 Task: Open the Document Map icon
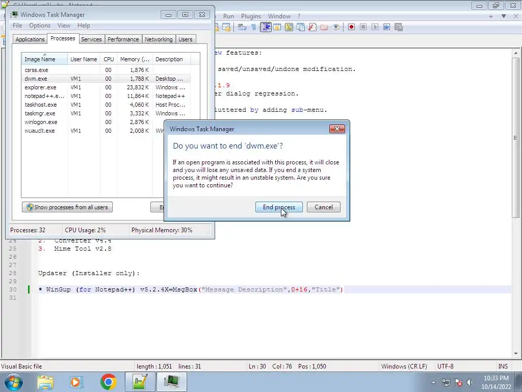tap(289, 28)
